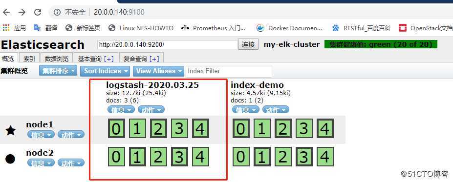Viewport: 453px width, 182px height.
Task: Select index-demo shard 0 on node2
Action: click(241, 157)
